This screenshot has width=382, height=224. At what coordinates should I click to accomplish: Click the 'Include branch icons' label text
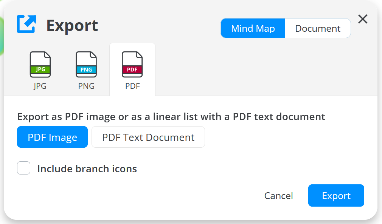(87, 169)
